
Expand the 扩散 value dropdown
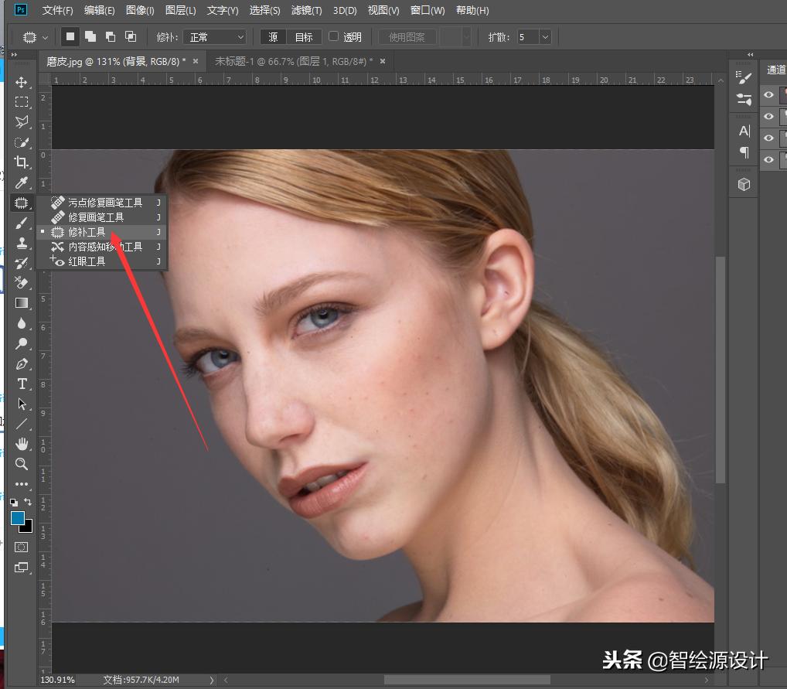545,37
